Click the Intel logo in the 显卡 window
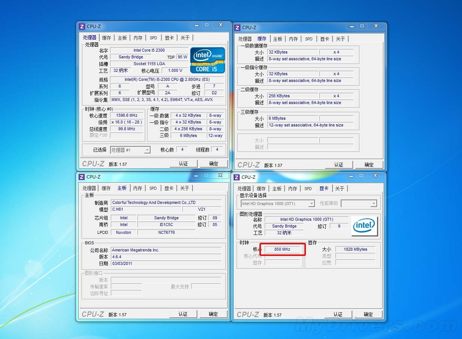Viewport: 462px width, 339px height. 364,226
